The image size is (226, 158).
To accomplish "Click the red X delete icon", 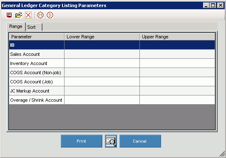I will (28, 15).
